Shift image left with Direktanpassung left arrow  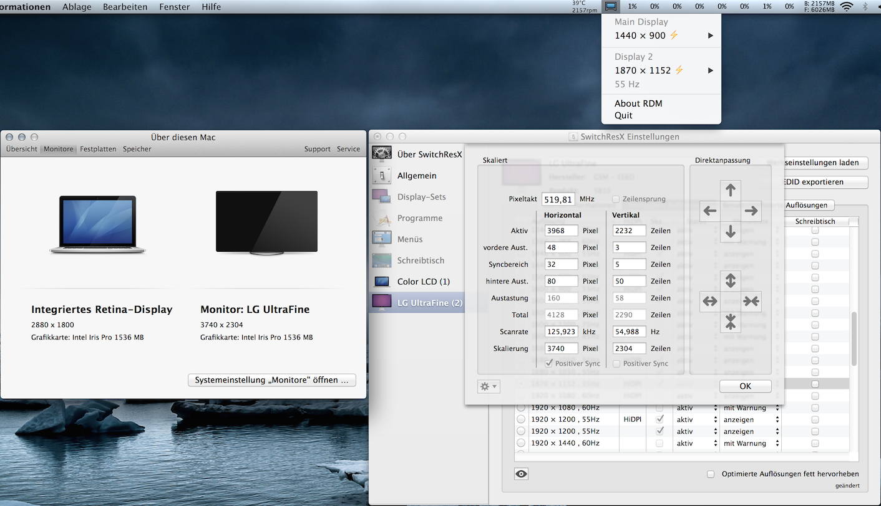[x=710, y=211]
